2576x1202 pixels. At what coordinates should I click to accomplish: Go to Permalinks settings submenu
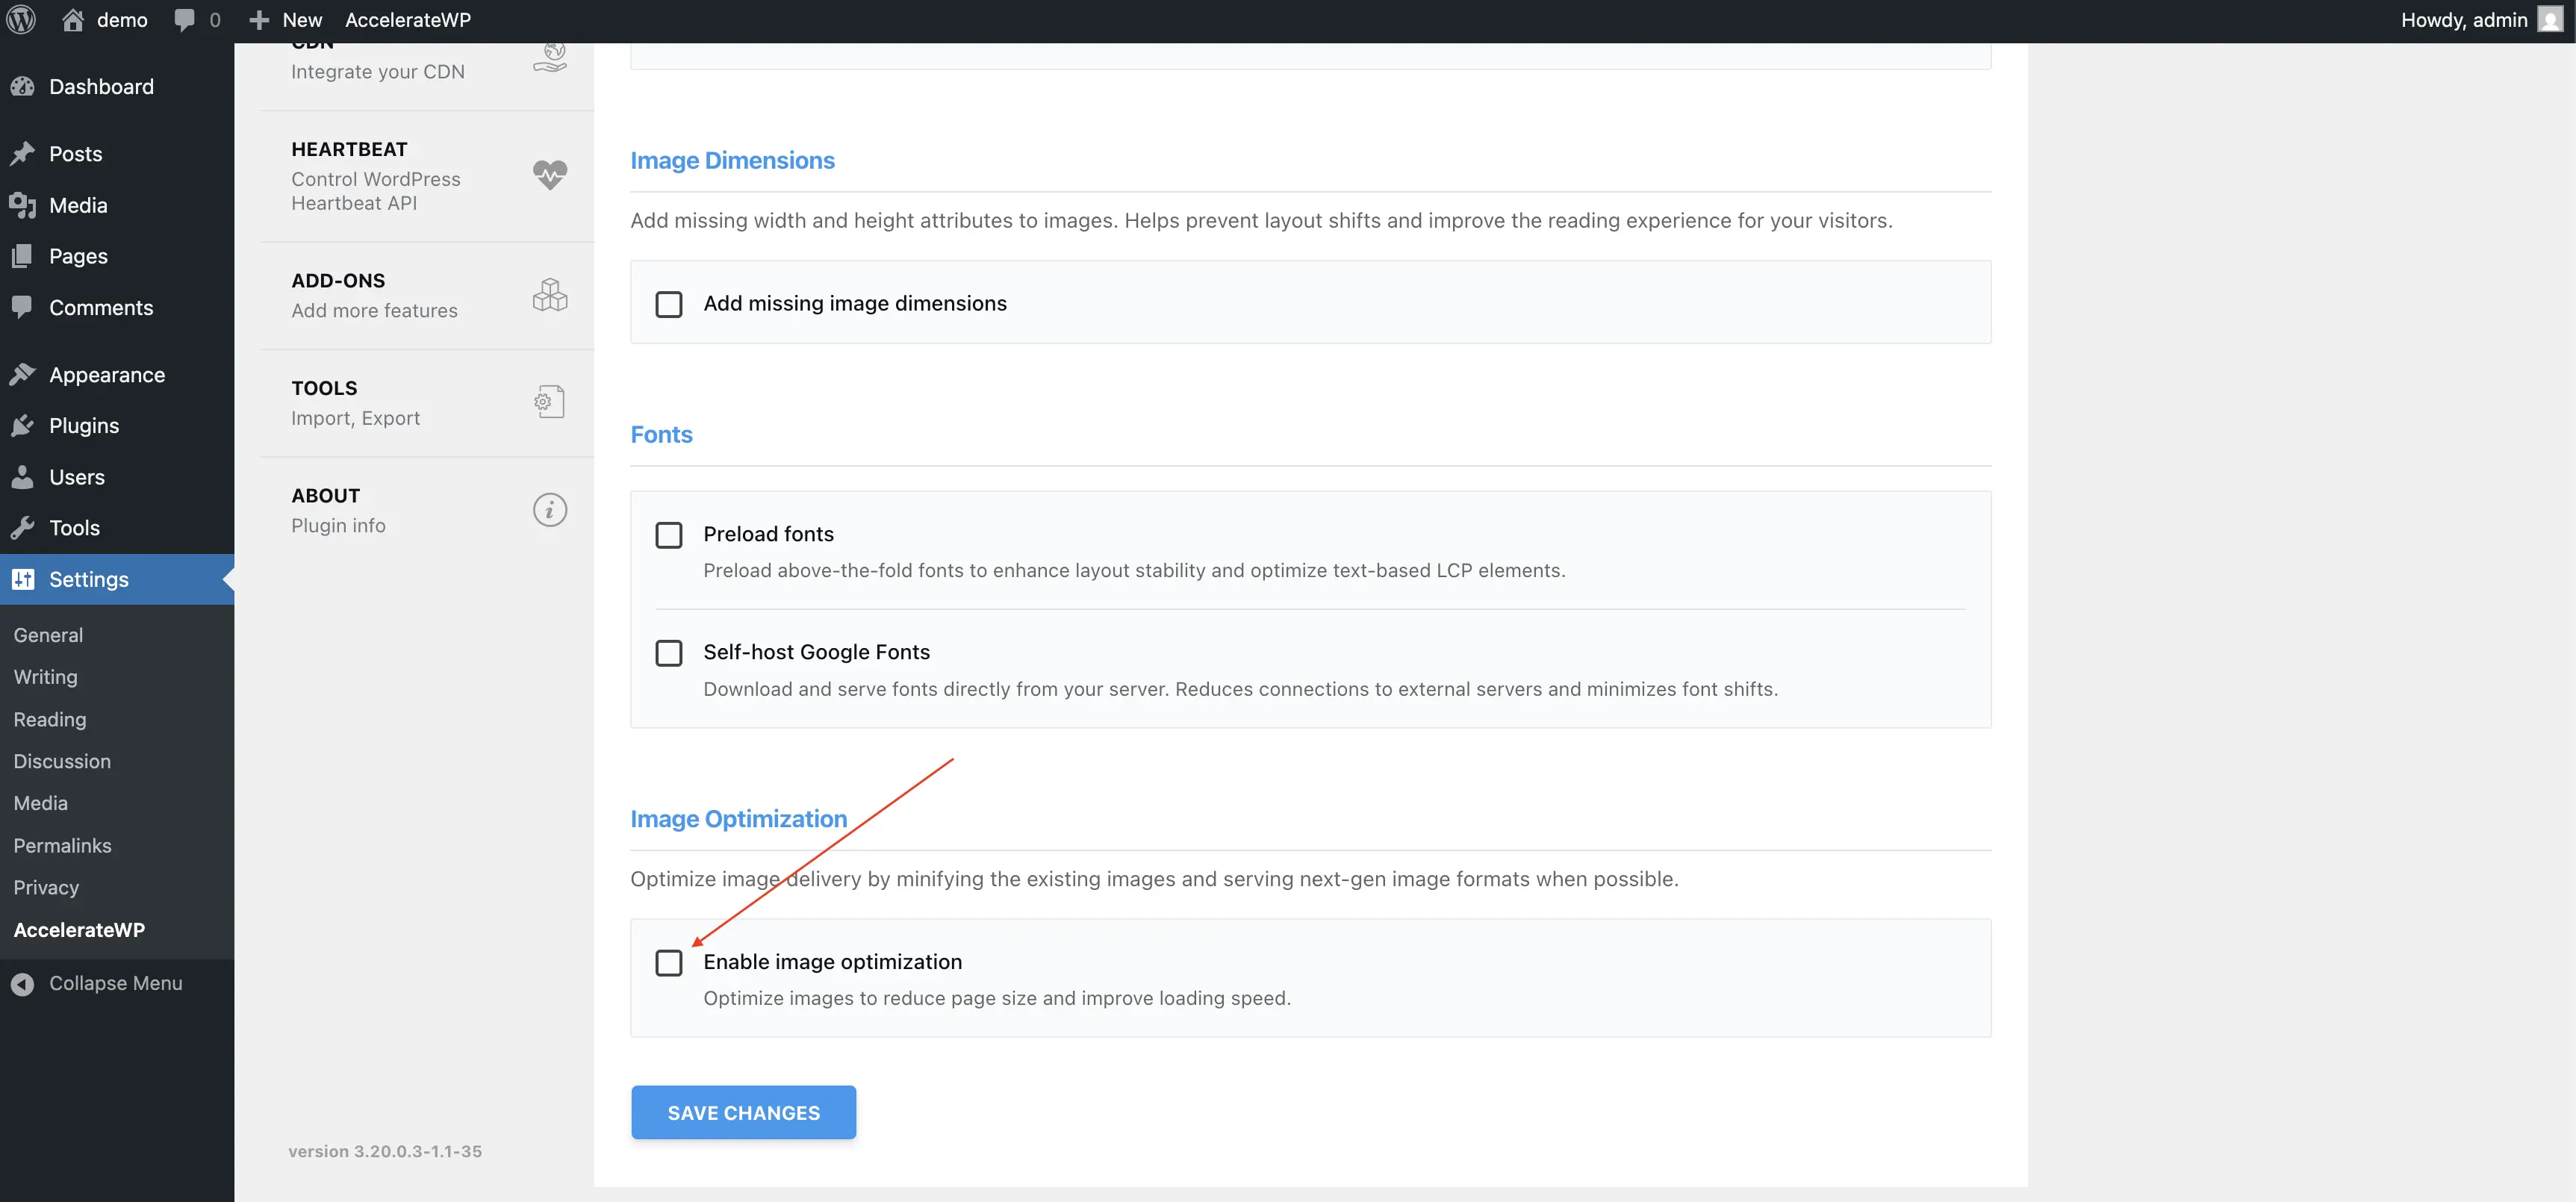[x=62, y=846]
